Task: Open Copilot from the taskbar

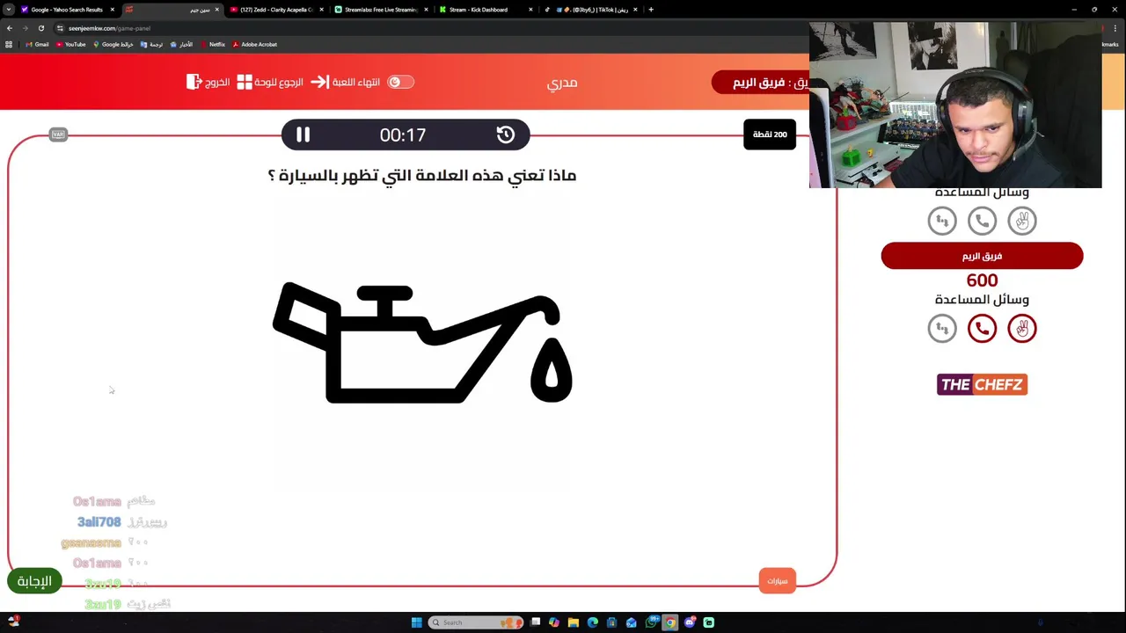Action: pos(553,622)
